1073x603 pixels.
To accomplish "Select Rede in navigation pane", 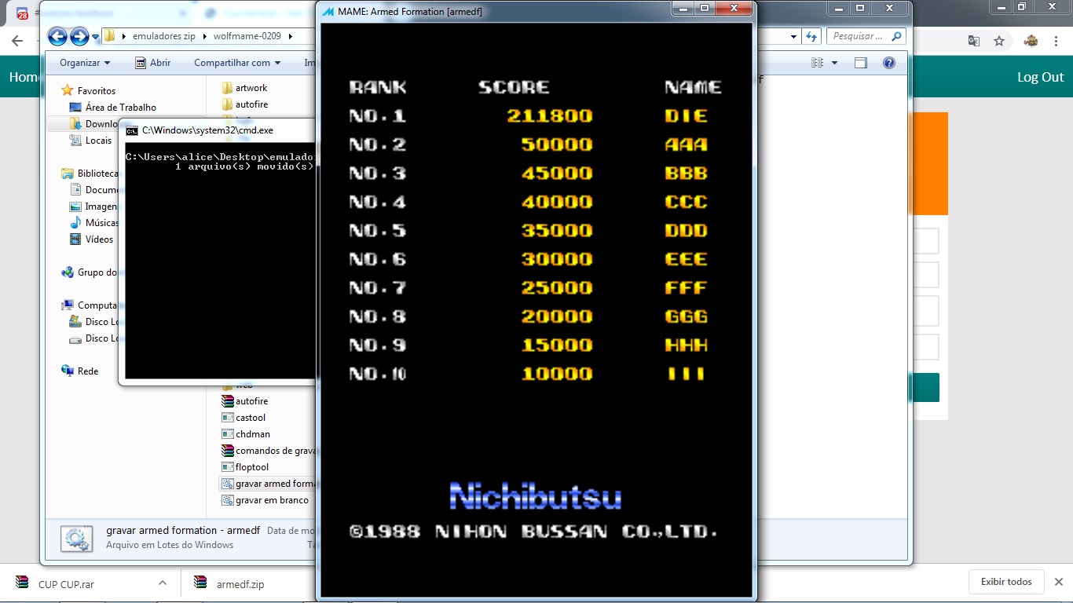I will (80, 371).
